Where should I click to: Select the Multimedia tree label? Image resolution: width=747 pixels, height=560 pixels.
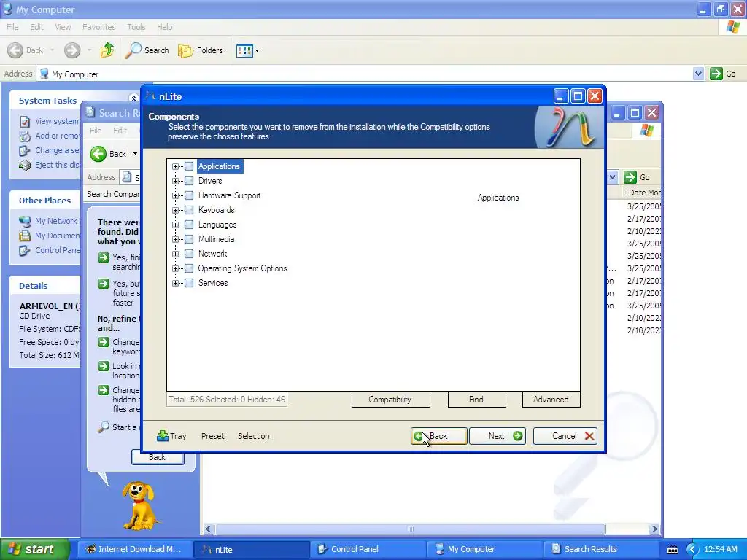pos(216,239)
